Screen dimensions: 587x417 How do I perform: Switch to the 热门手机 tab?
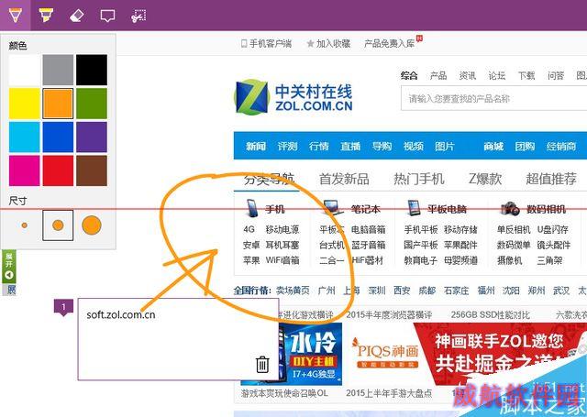click(x=419, y=179)
